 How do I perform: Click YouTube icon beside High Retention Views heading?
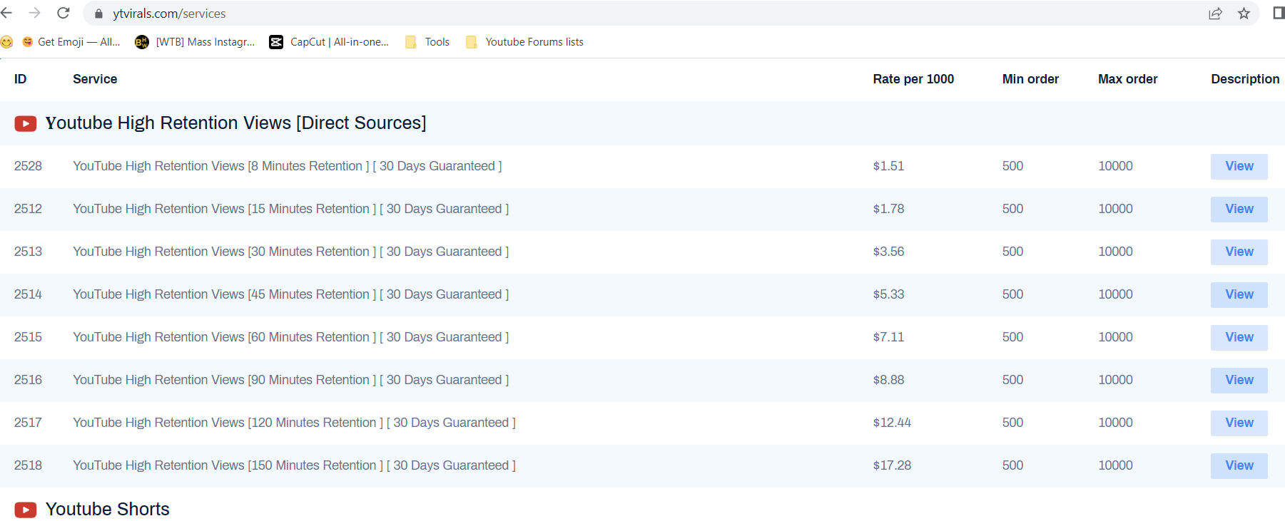pyautogui.click(x=26, y=123)
